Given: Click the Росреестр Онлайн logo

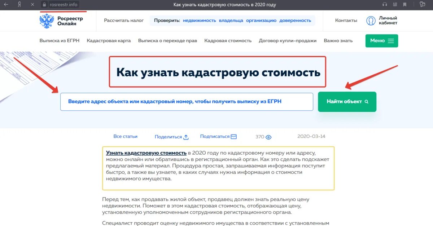Looking at the screenshot, I should 61,21.
